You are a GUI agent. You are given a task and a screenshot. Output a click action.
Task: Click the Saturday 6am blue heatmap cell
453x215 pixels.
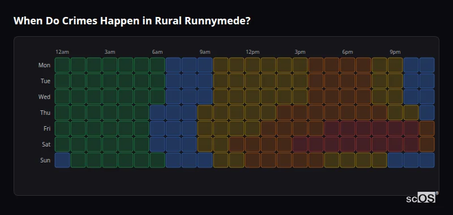(x=157, y=144)
